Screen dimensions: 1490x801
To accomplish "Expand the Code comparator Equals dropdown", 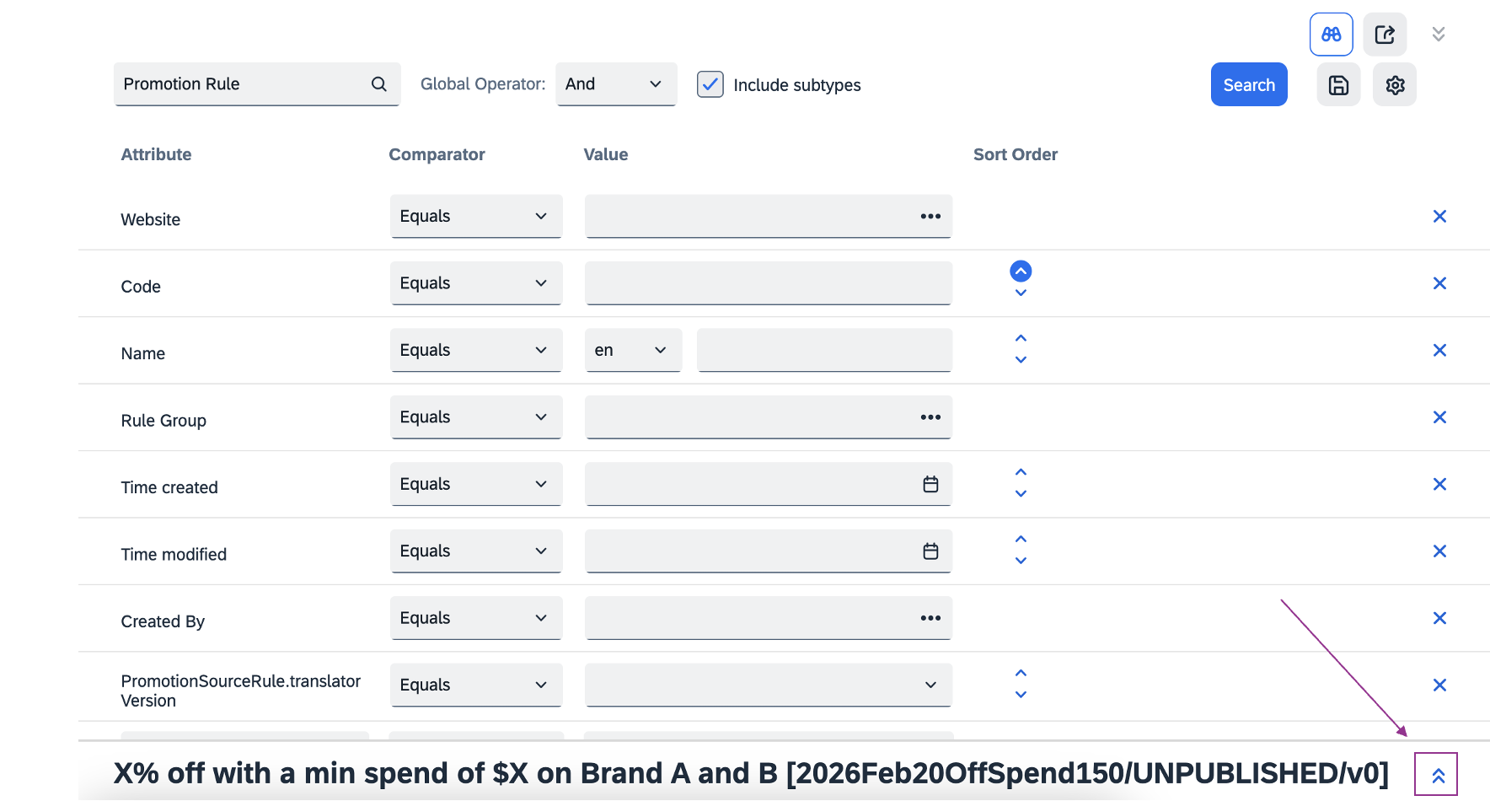I will tap(475, 284).
